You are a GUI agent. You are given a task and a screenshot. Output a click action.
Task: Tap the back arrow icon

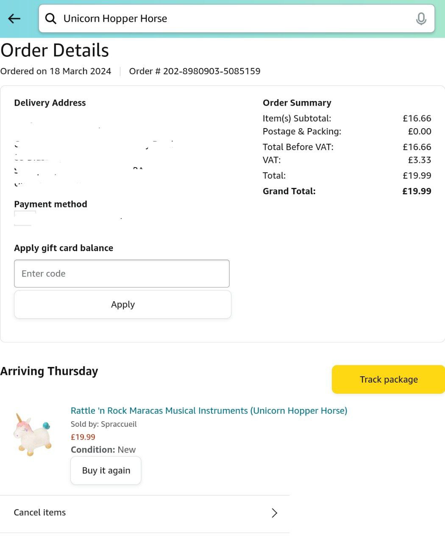click(x=14, y=19)
